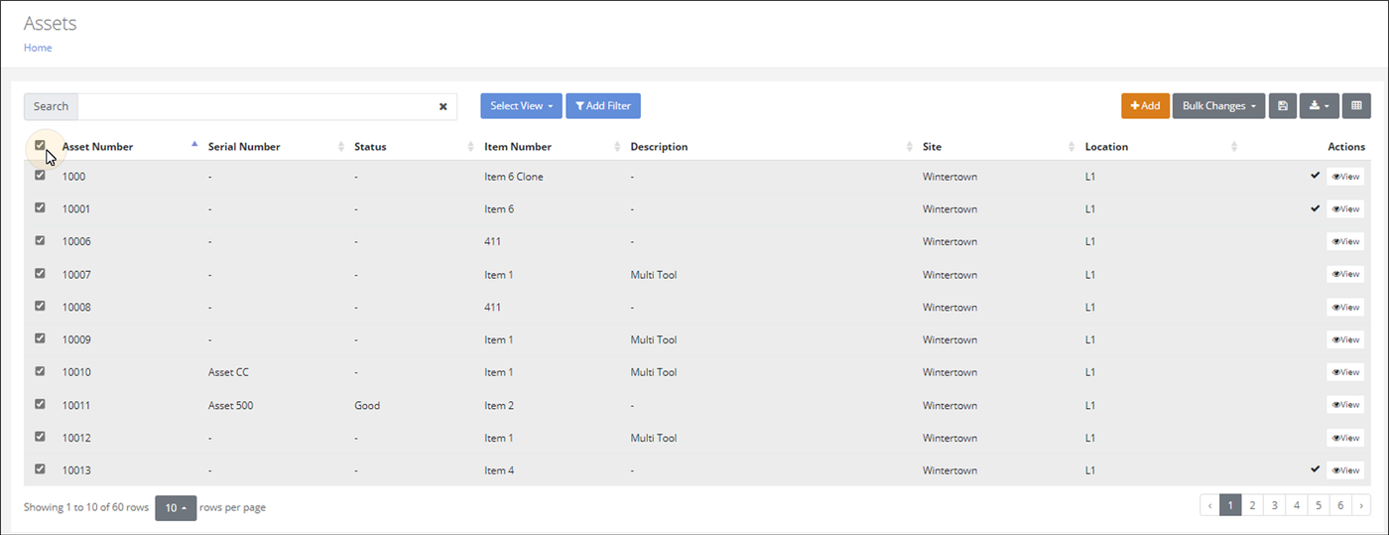Image resolution: width=1389 pixels, height=535 pixels.
Task: Go to page 3 of results
Action: pyautogui.click(x=1274, y=505)
